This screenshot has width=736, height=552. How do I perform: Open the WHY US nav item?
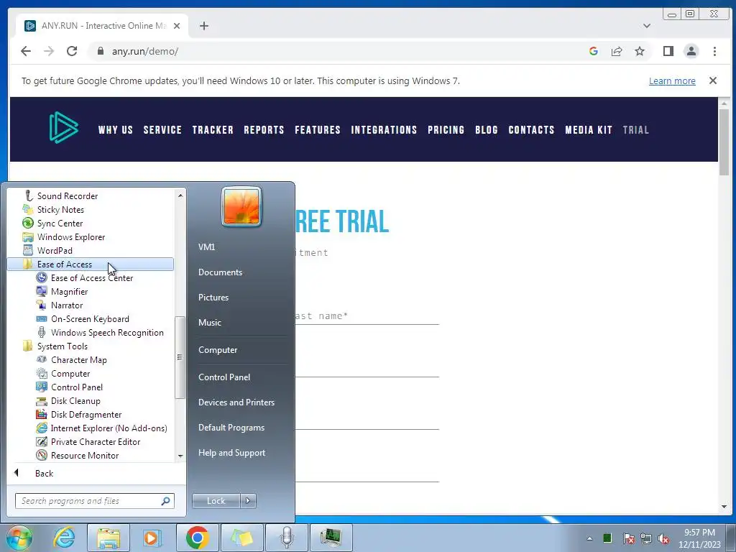(116, 130)
